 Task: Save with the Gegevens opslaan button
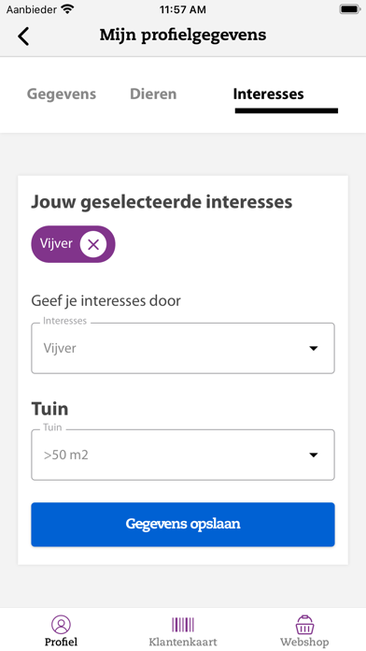[x=183, y=525]
